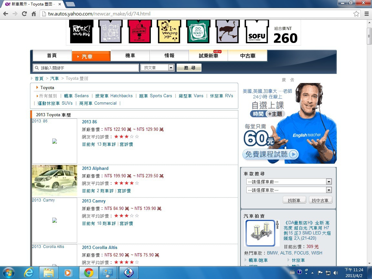Open the Paint-like app in the taskbar
This screenshot has width=372, height=279.
(x=129, y=273)
